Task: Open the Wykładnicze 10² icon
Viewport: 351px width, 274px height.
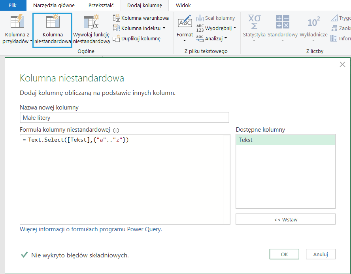Action: tap(313, 23)
